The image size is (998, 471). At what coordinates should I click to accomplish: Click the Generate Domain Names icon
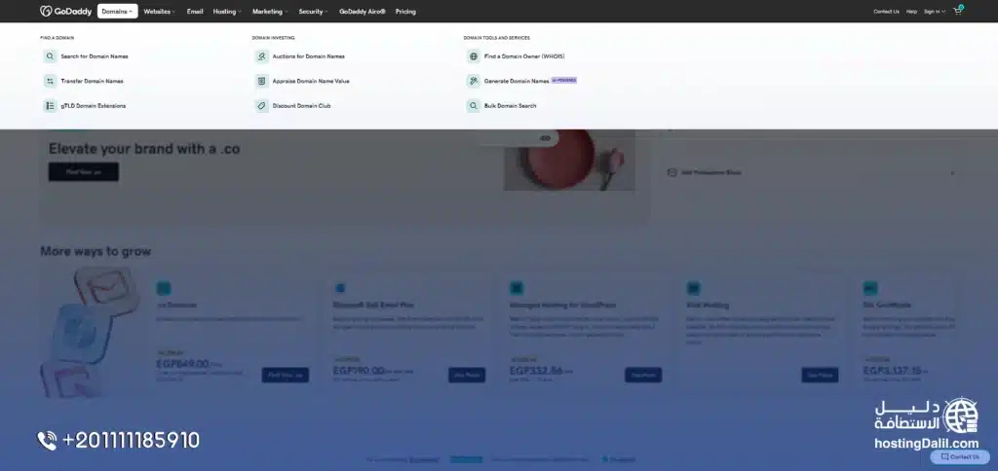coord(473,81)
